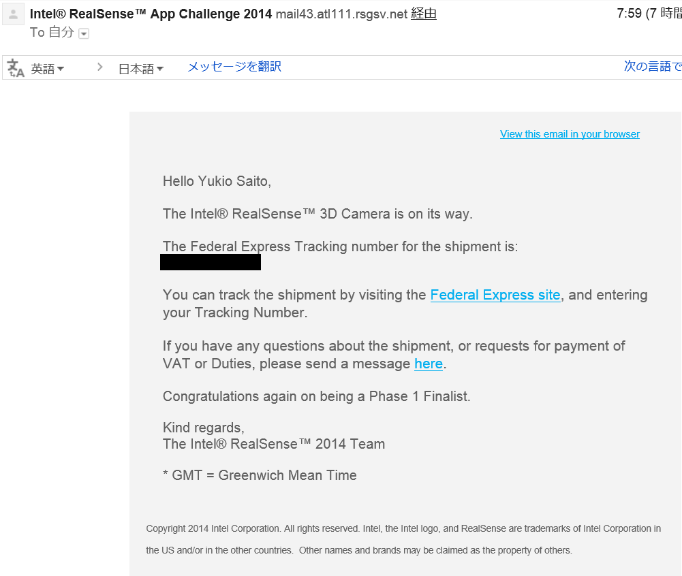The width and height of the screenshot is (682, 576).
Task: Click the underlined 経由 text in header
Action: (423, 14)
